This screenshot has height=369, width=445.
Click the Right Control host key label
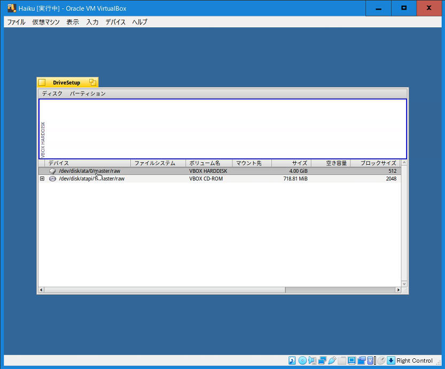coord(415,360)
